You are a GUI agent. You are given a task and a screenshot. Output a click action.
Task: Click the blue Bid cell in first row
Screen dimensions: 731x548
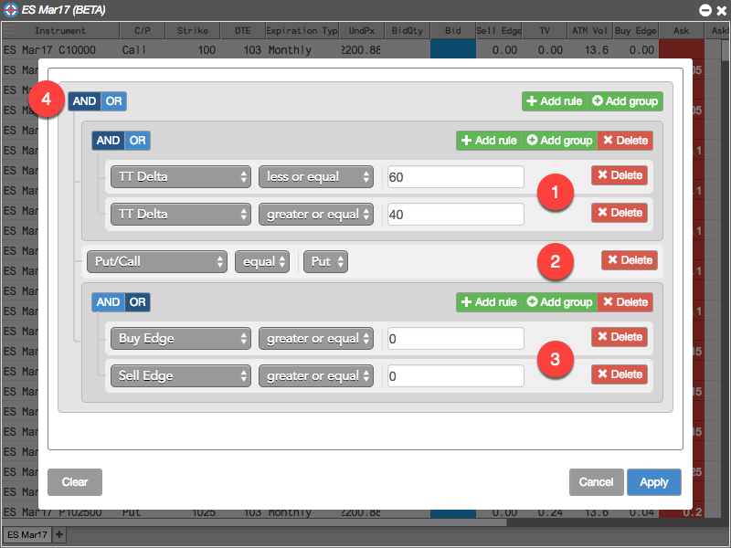click(452, 49)
